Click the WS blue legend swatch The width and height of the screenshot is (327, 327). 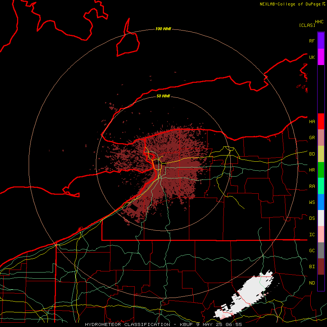[321, 202]
